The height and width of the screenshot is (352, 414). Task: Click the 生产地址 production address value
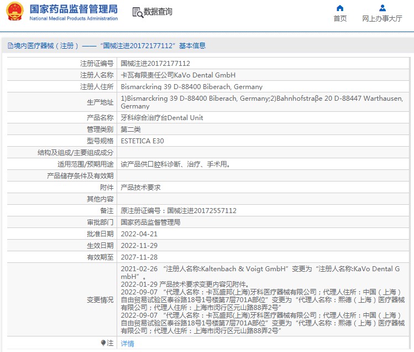pos(262,102)
